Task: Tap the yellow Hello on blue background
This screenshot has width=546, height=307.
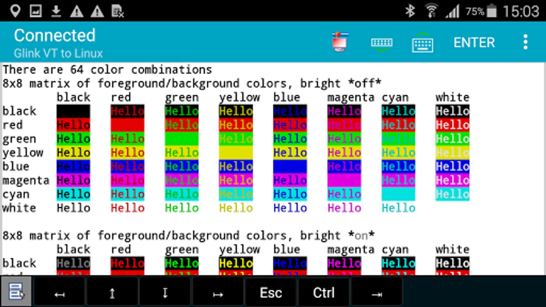Action: [x=236, y=166]
